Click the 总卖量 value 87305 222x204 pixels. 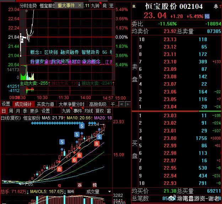214,31
